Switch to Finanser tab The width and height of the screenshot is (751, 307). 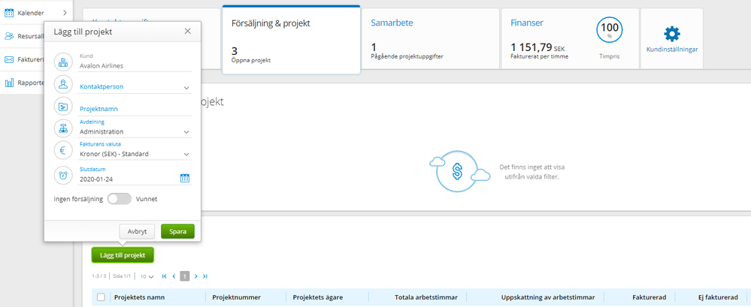point(570,39)
